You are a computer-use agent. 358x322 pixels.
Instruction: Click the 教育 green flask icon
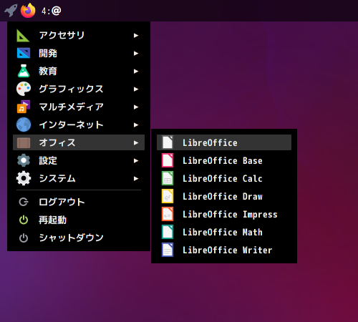(24, 71)
